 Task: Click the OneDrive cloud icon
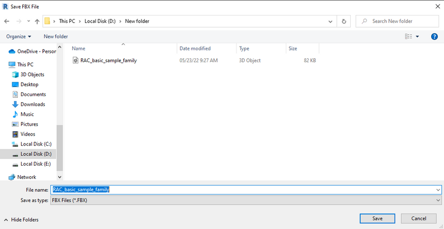12,51
